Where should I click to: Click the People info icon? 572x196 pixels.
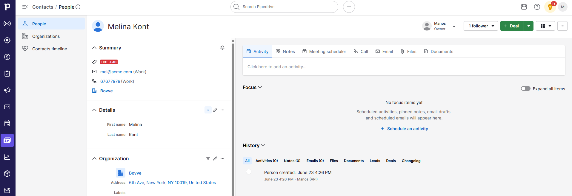78,7
